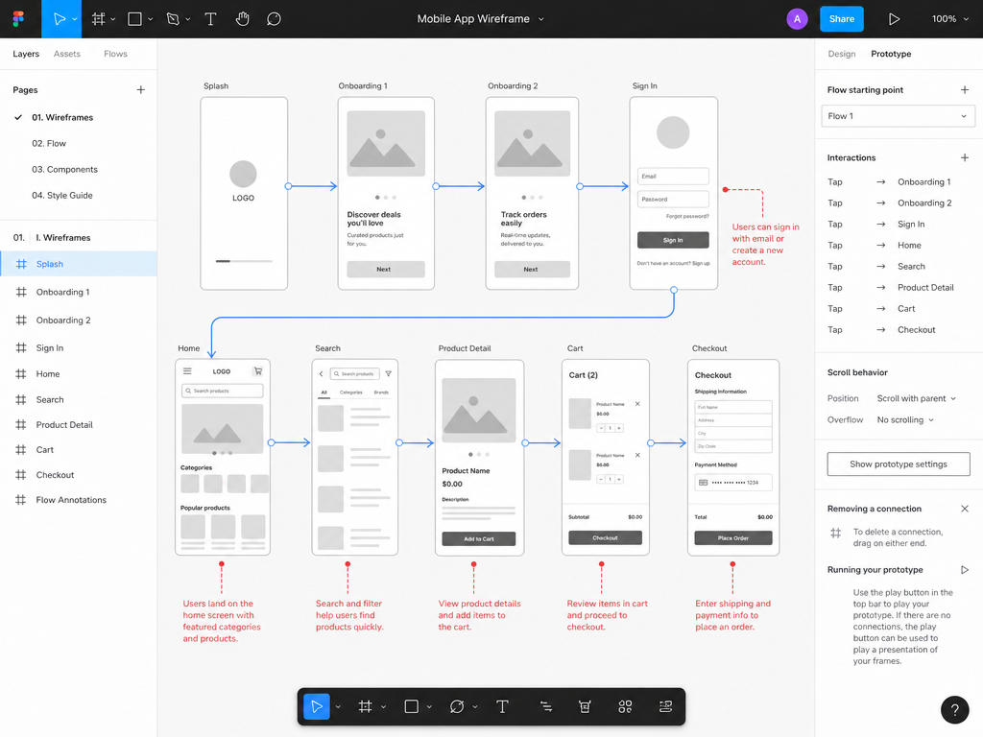This screenshot has height=737, width=983.
Task: Expand Move tool options chevron in top toolbar
Action: tap(75, 19)
